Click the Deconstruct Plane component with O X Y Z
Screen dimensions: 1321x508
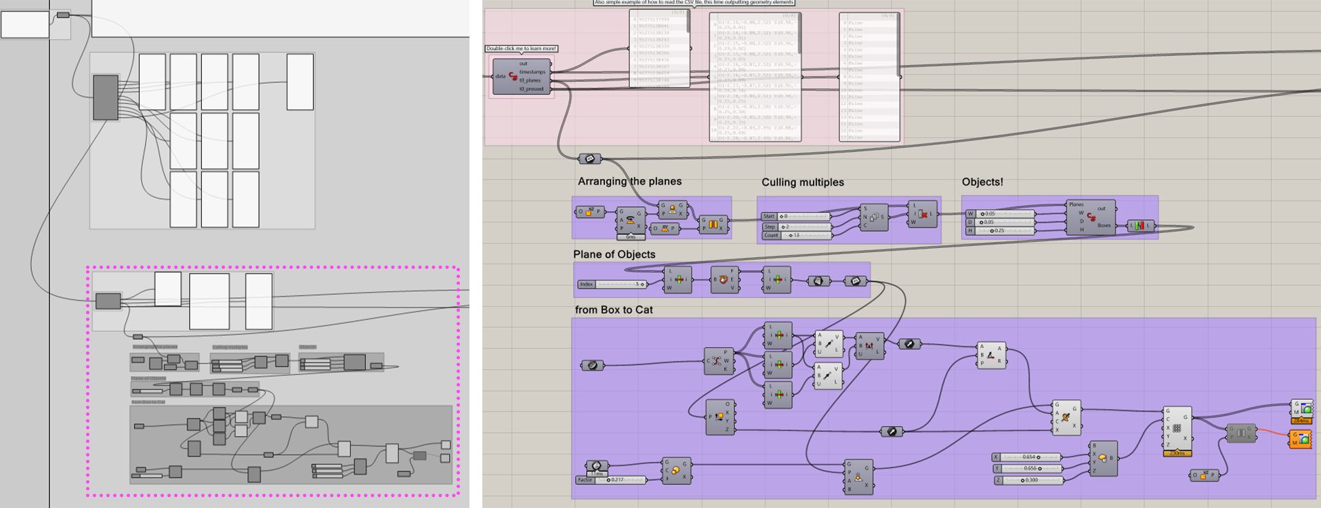pos(719,417)
